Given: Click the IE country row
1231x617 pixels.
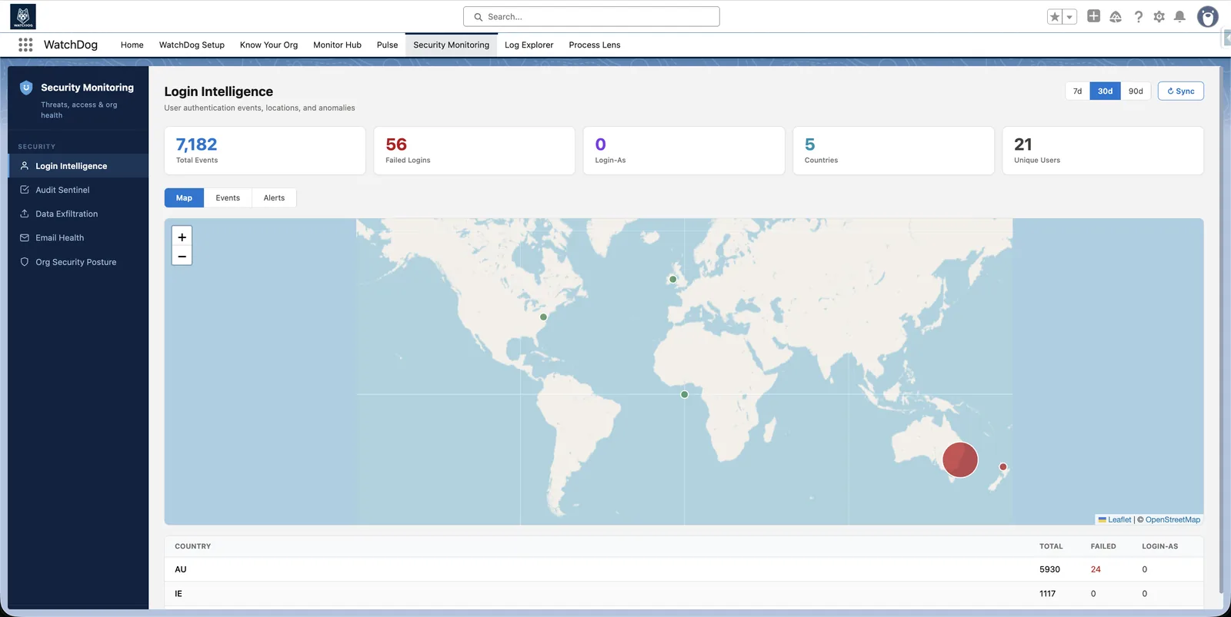Looking at the screenshot, I should pyautogui.click(x=684, y=593).
